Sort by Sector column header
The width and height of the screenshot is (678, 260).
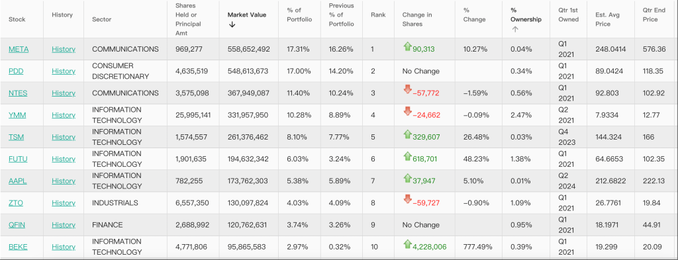(101, 19)
